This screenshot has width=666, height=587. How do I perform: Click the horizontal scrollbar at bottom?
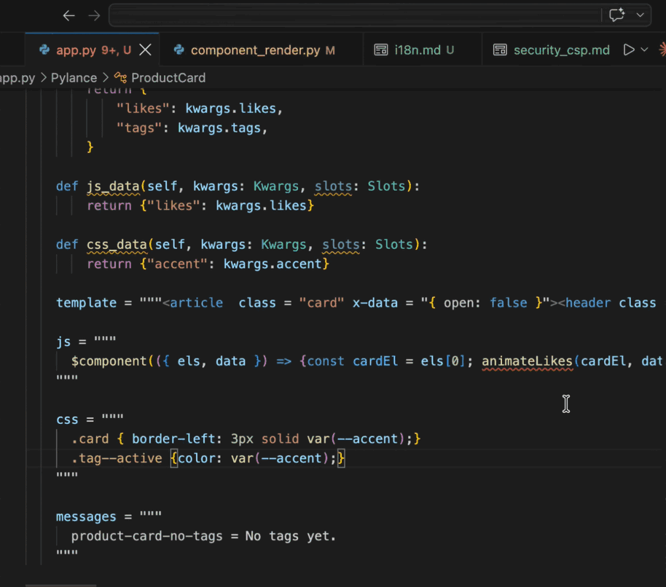click(60, 586)
